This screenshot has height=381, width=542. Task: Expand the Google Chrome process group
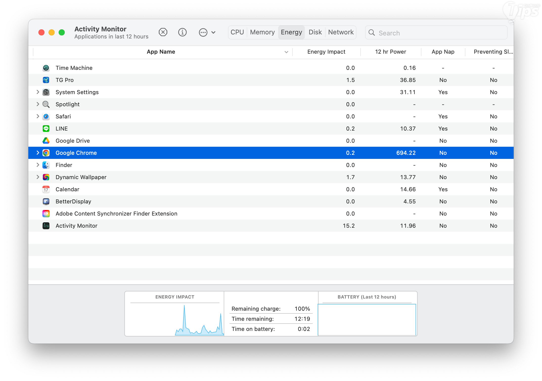click(x=38, y=153)
